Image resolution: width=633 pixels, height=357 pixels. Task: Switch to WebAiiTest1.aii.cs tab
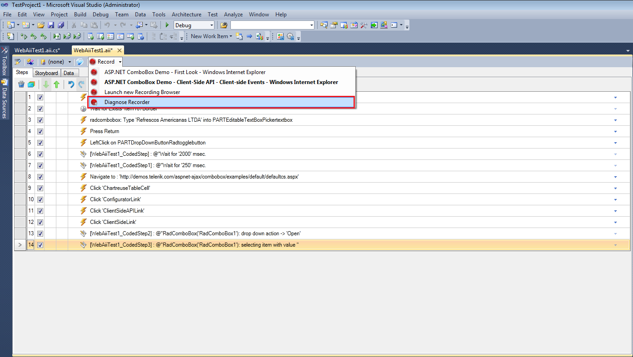coord(37,50)
